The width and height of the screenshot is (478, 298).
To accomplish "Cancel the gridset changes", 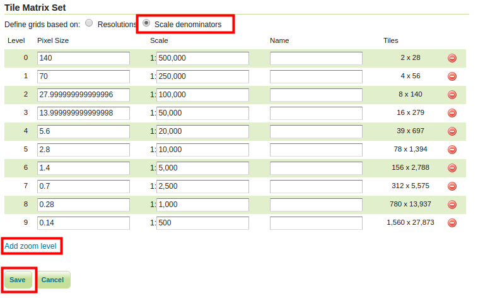I will coord(53,280).
